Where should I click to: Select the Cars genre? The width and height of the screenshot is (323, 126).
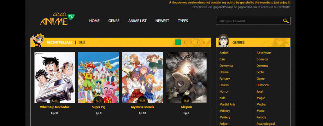[222, 59]
